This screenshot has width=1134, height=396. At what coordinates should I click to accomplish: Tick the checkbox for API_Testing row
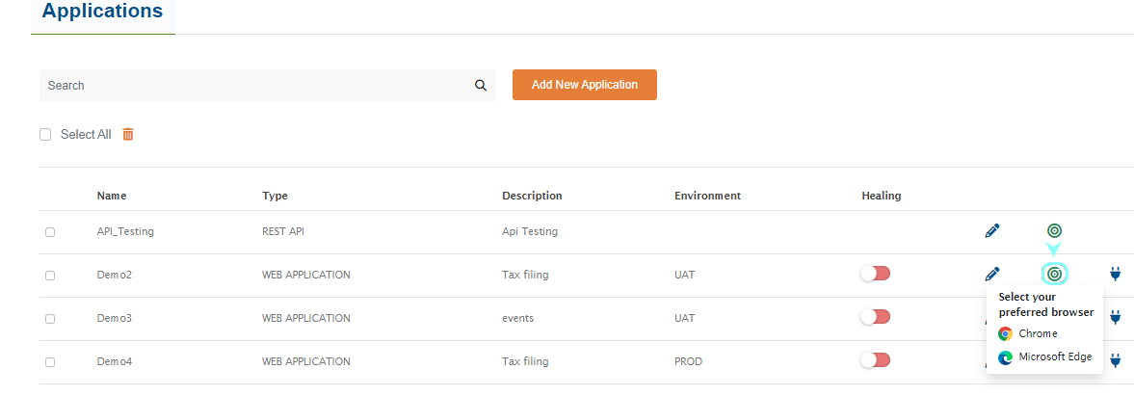tap(50, 232)
